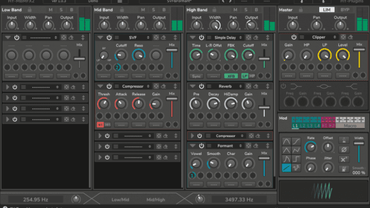This screenshot has height=208, width=370.
Task: Select the active ramp saw LFO waveform
Action: click(287, 168)
